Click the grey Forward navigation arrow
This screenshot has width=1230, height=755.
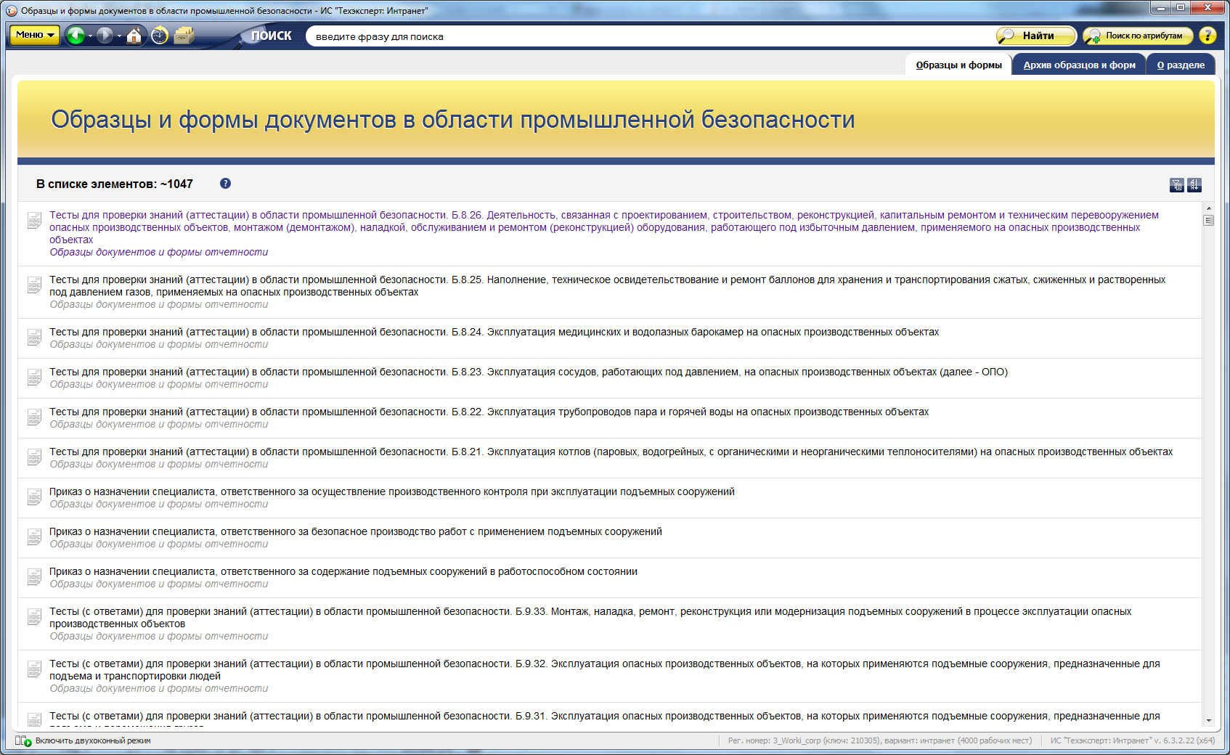click(105, 35)
